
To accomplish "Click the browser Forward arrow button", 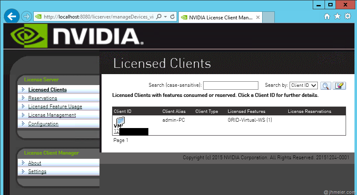I will 26,17.
